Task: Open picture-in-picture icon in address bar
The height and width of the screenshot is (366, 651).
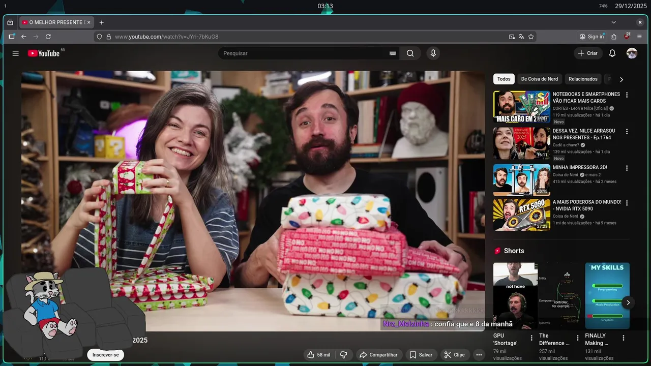Action: click(x=512, y=37)
